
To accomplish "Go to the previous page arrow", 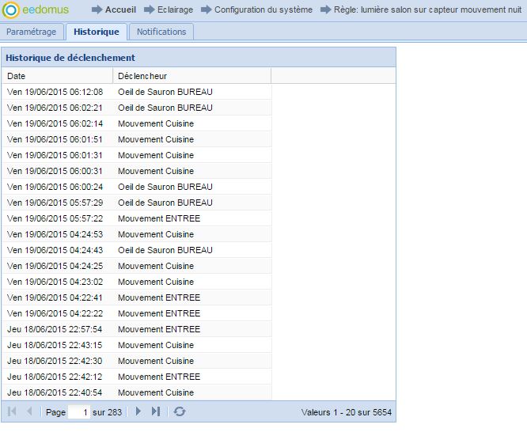I will [30, 412].
